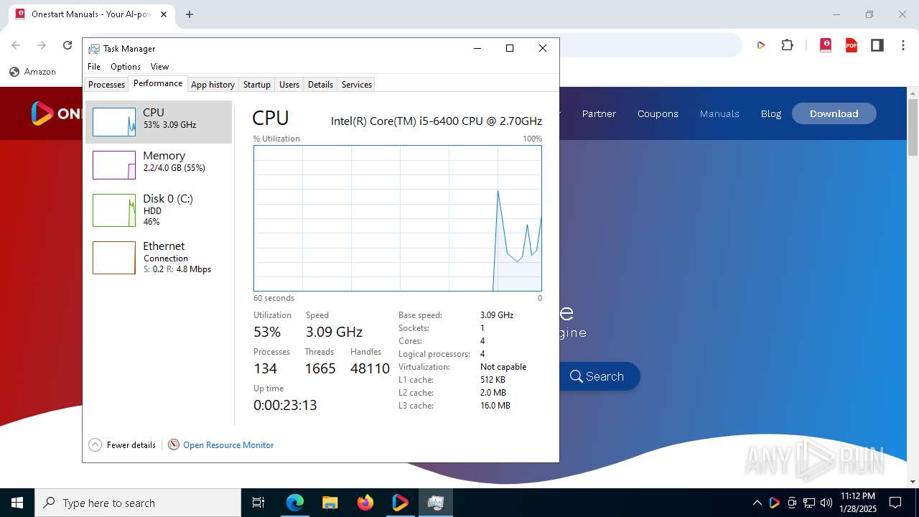Launch Microsoft Edge from taskbar
Viewport: 919px width, 517px height.
coord(295,503)
